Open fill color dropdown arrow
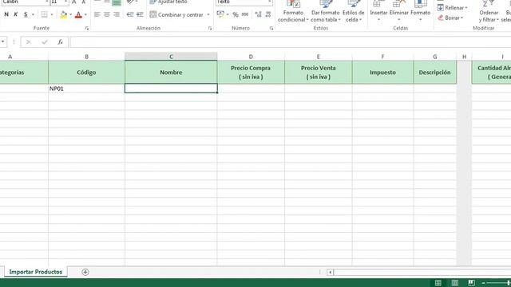 [x=70, y=14]
